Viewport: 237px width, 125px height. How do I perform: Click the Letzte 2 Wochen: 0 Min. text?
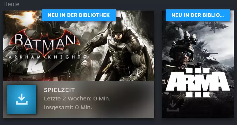(77, 99)
